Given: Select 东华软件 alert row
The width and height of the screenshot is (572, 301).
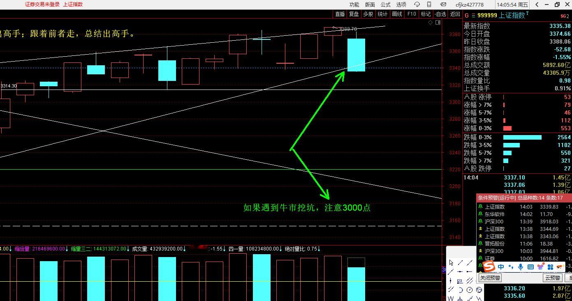Looking at the screenshot, I should pyautogui.click(x=524, y=214).
